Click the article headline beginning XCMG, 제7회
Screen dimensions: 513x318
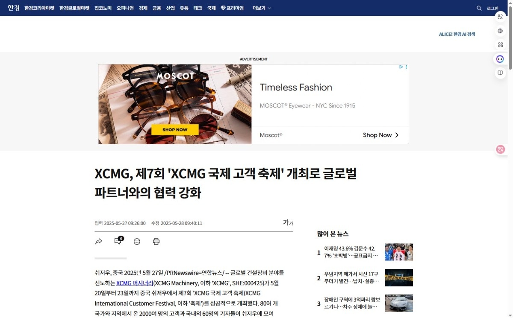click(x=226, y=183)
